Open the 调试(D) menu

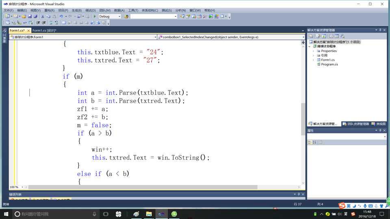click(90, 11)
